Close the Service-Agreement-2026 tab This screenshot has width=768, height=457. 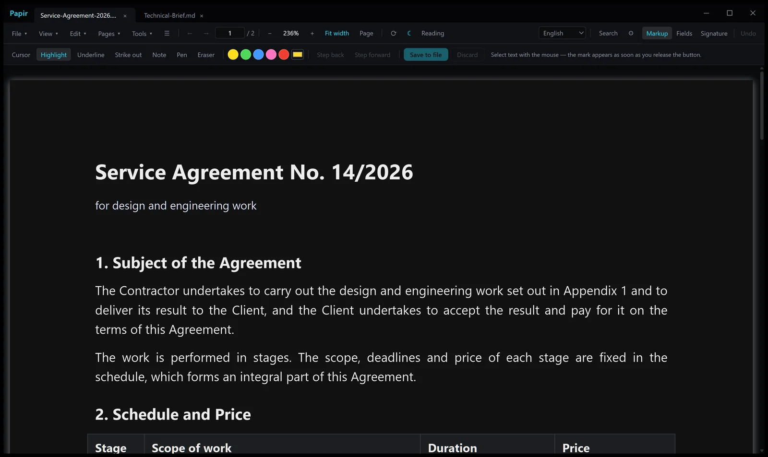[125, 16]
